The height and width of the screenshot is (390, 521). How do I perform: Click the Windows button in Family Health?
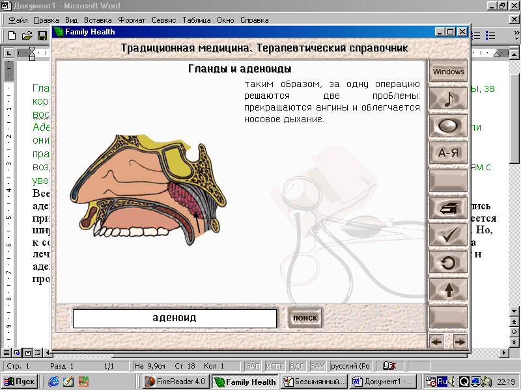tap(448, 71)
